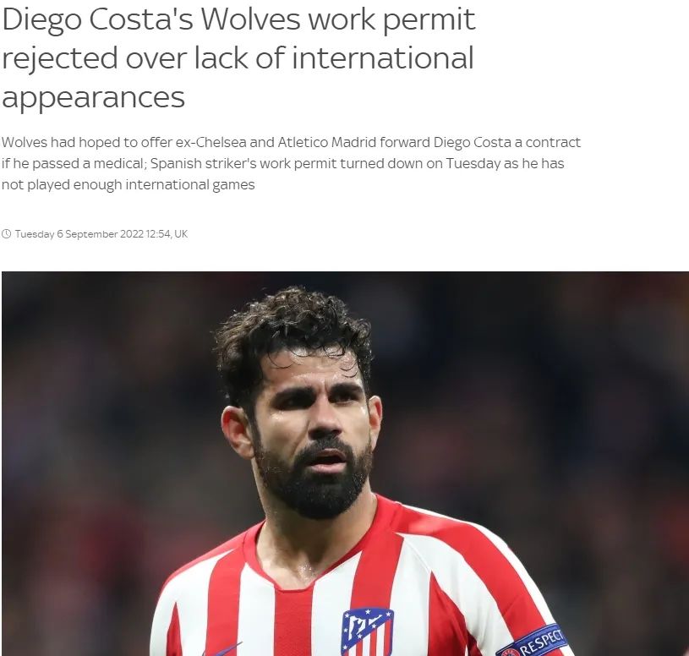Viewport: 689px width, 656px height.
Task: Open the player photo thumbnail
Action: [x=346, y=463]
